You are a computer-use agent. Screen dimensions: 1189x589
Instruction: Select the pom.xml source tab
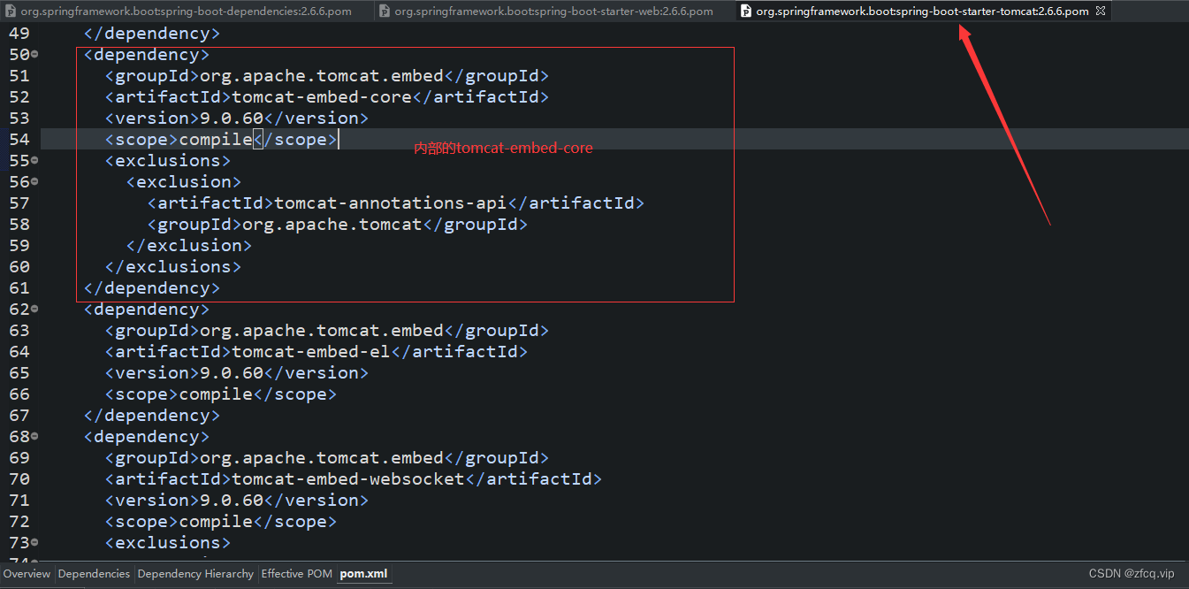point(363,574)
